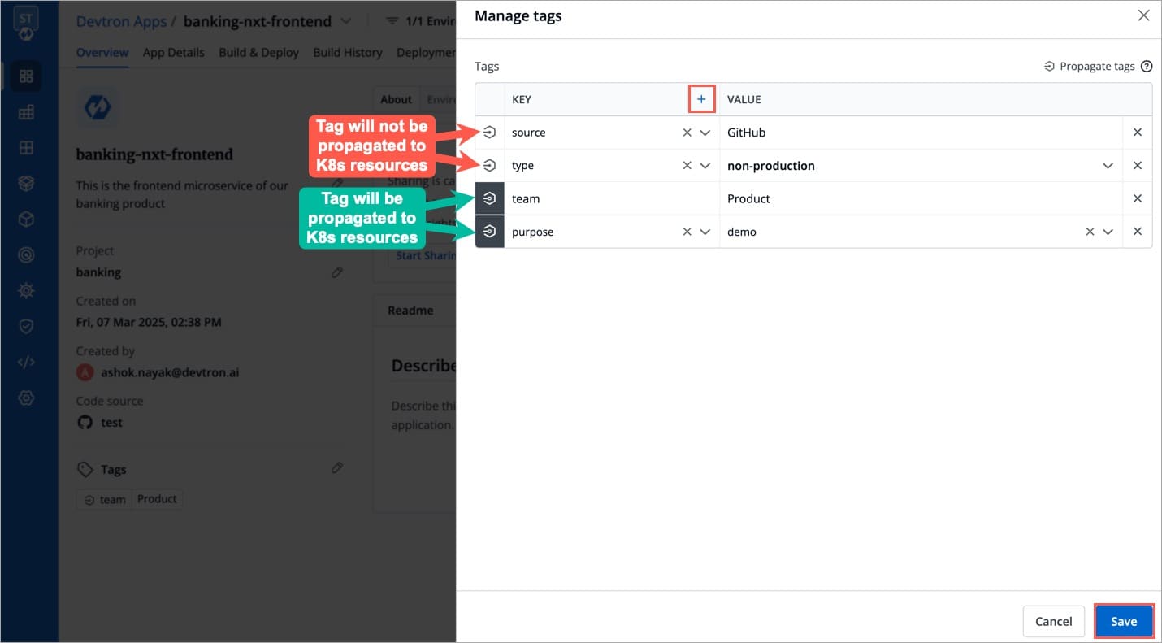Open Propagate tags help icon
Image resolution: width=1162 pixels, height=643 pixels.
tap(1147, 67)
